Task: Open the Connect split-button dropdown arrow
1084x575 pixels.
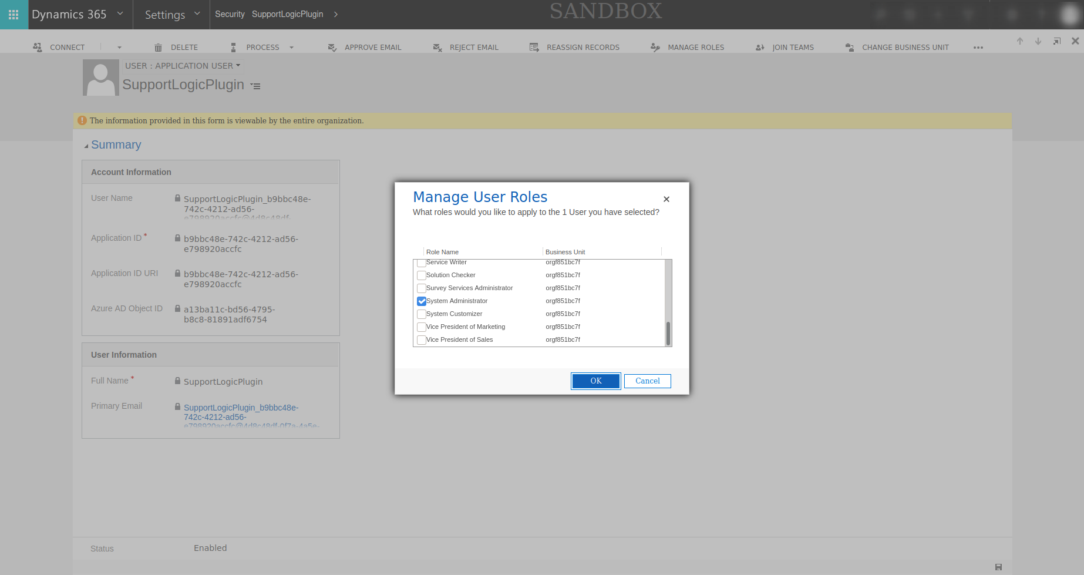Action: point(119,48)
